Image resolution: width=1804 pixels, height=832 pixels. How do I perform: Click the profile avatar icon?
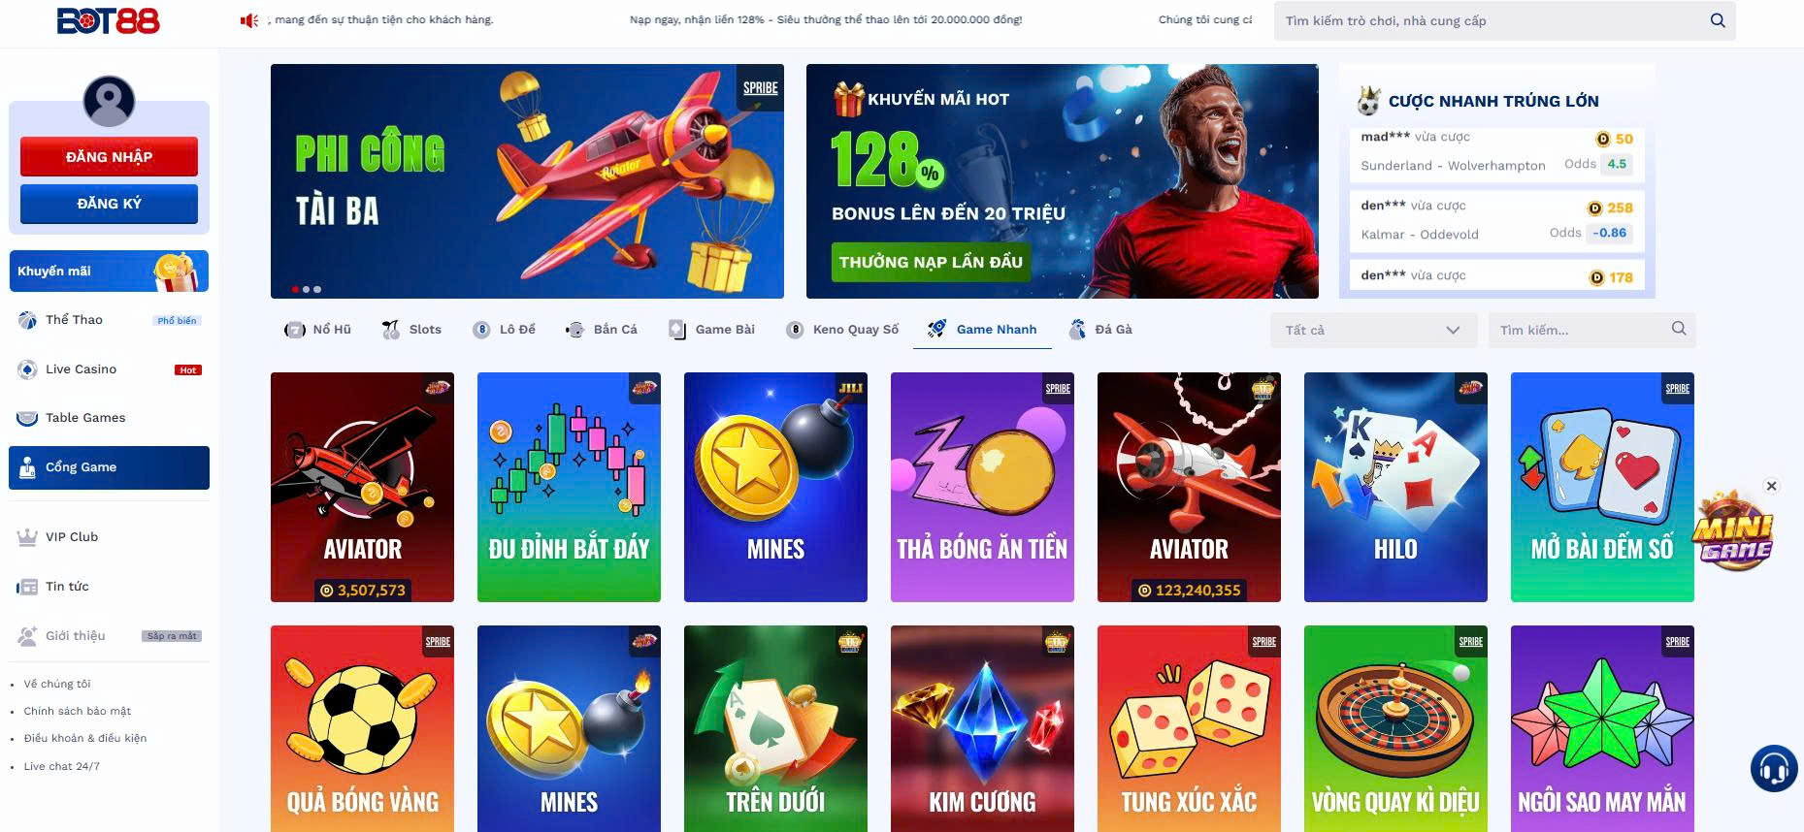coord(109,101)
